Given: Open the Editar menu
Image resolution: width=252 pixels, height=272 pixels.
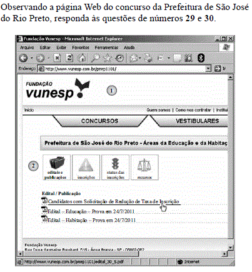Looking at the screenshot, I should pyautogui.click(x=45, y=48).
